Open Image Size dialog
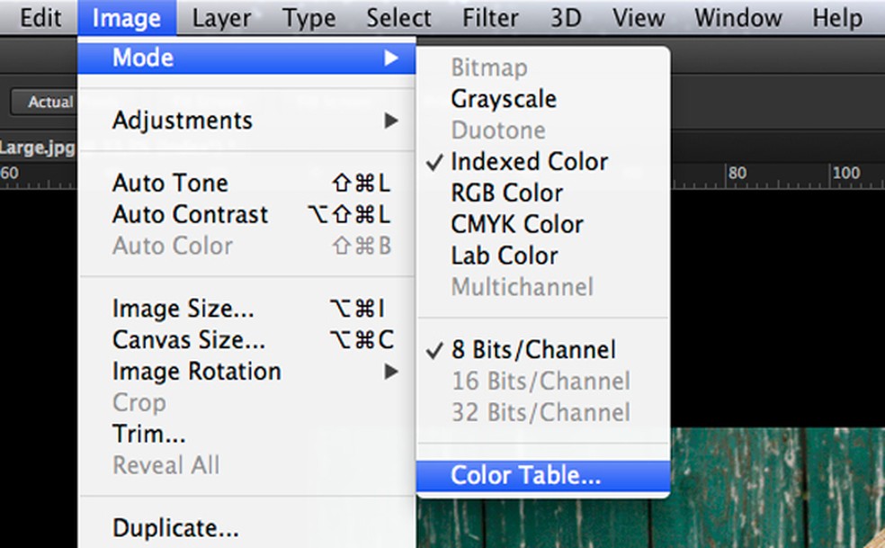Viewport: 885px width, 548px height. point(183,310)
